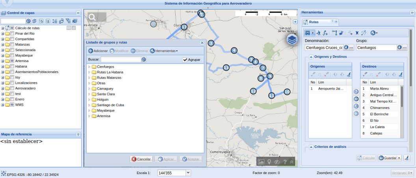The width and height of the screenshot is (416, 178).
Task: Collapse the Orígenes y Destinos section
Action: (311, 57)
